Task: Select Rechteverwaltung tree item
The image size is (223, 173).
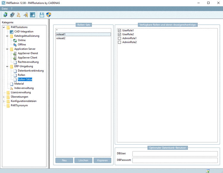Action: point(28,62)
